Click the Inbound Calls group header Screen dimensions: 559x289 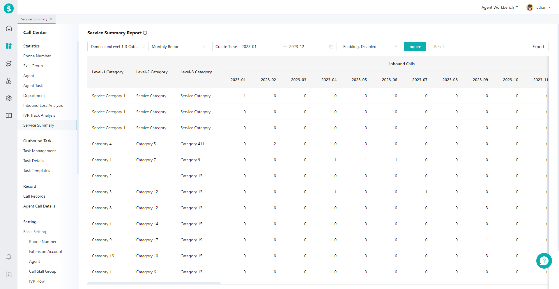pyautogui.click(x=402, y=64)
